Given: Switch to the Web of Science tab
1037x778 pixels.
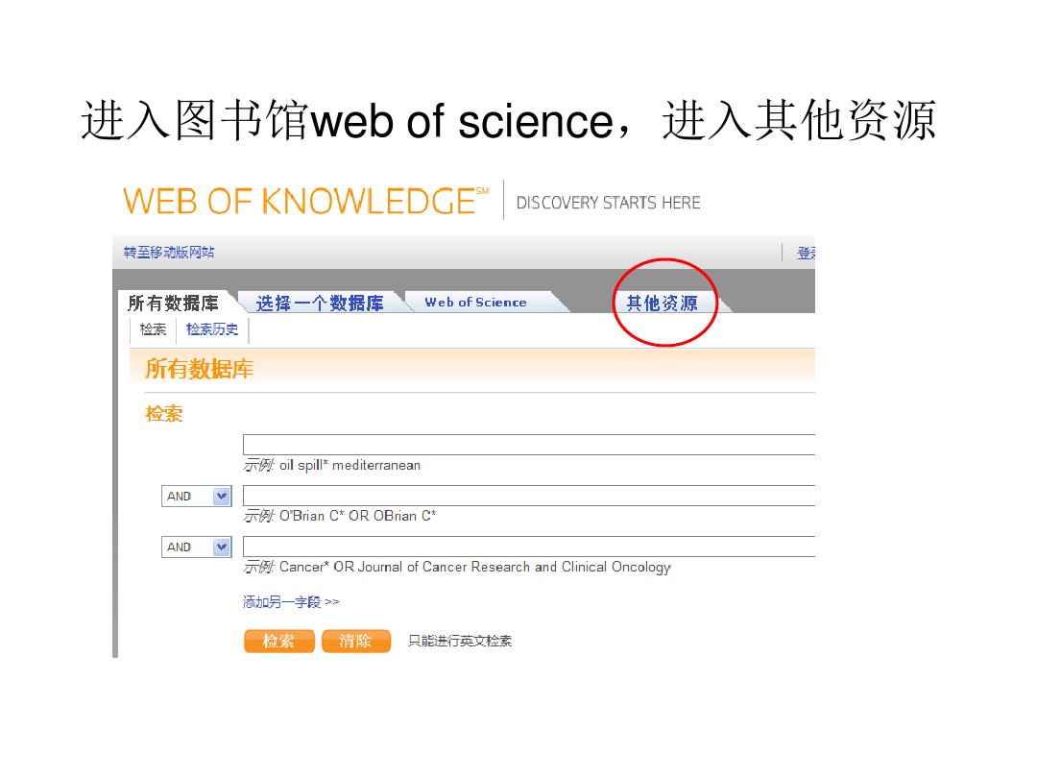Looking at the screenshot, I should (x=475, y=303).
